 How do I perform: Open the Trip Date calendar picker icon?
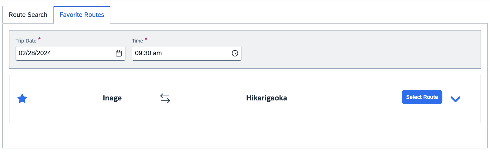[x=119, y=53]
